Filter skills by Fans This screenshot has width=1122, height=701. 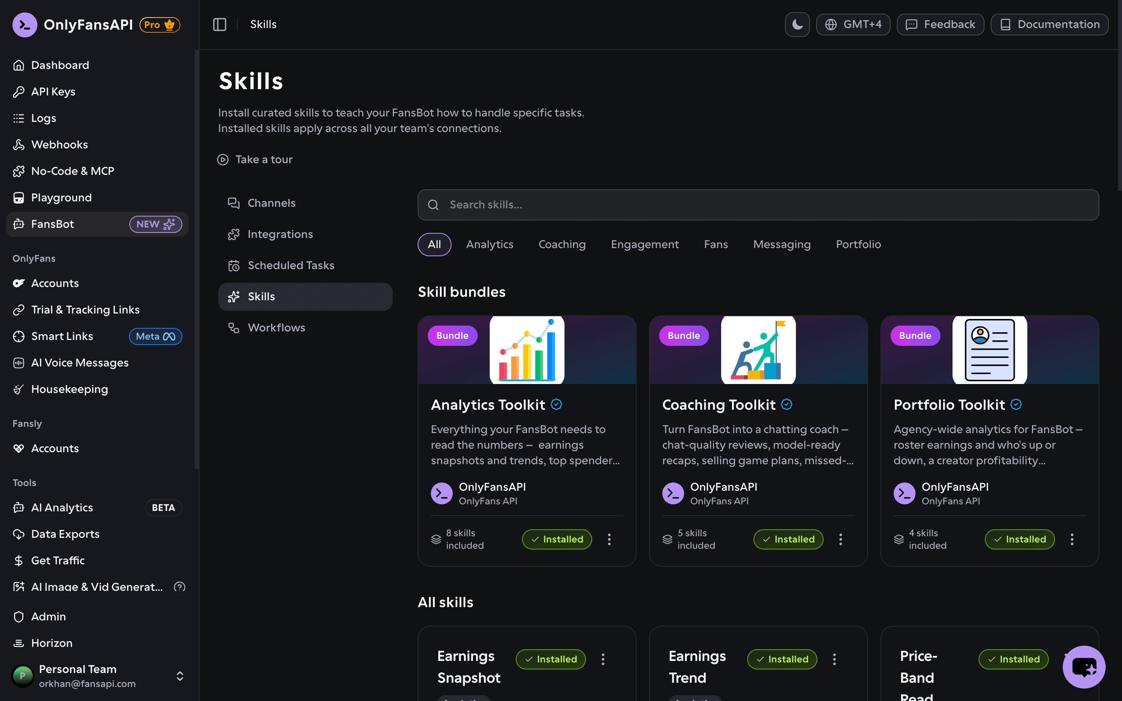click(x=716, y=244)
